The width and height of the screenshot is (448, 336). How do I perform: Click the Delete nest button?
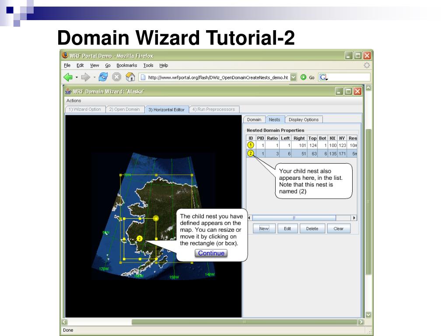click(x=312, y=228)
